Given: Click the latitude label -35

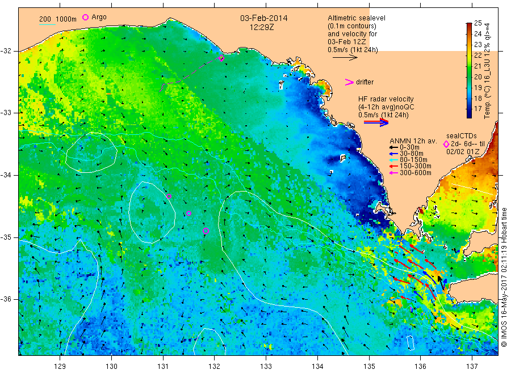Looking at the screenshot, I should [6, 237].
